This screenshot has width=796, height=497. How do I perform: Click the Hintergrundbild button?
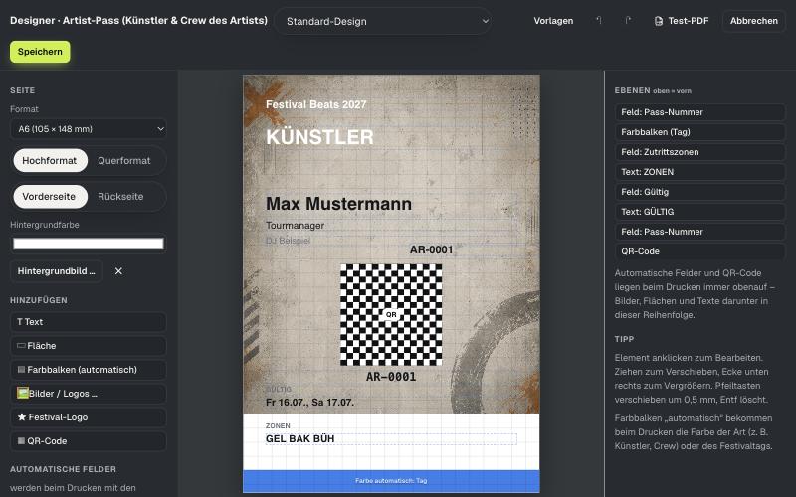(x=57, y=271)
